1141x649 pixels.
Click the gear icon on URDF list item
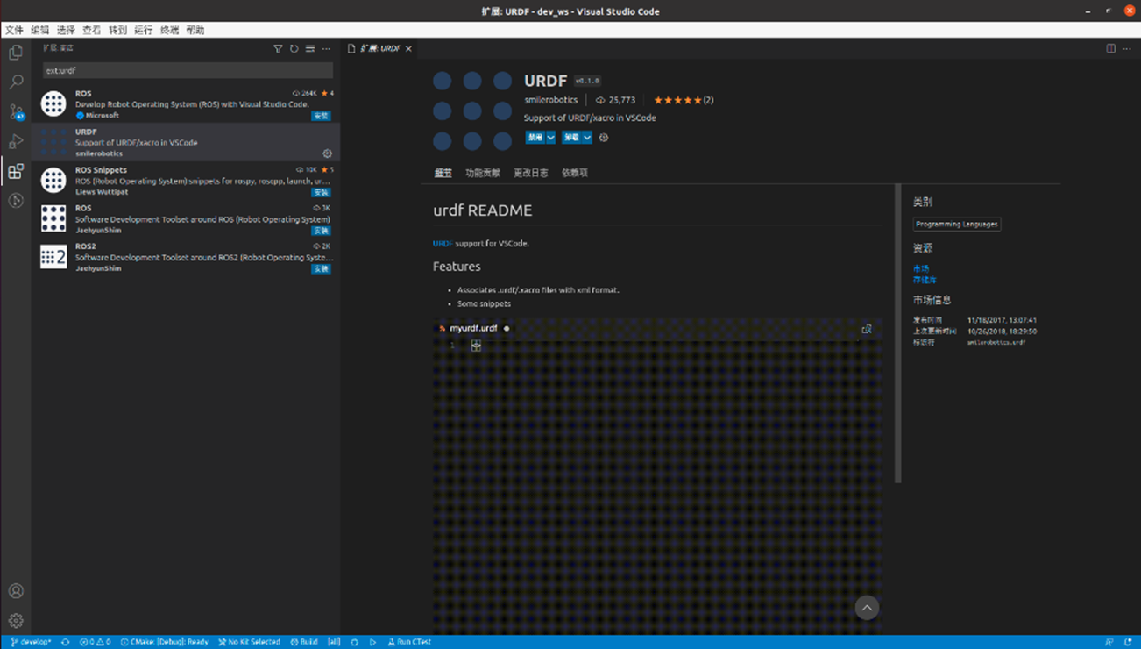327,153
